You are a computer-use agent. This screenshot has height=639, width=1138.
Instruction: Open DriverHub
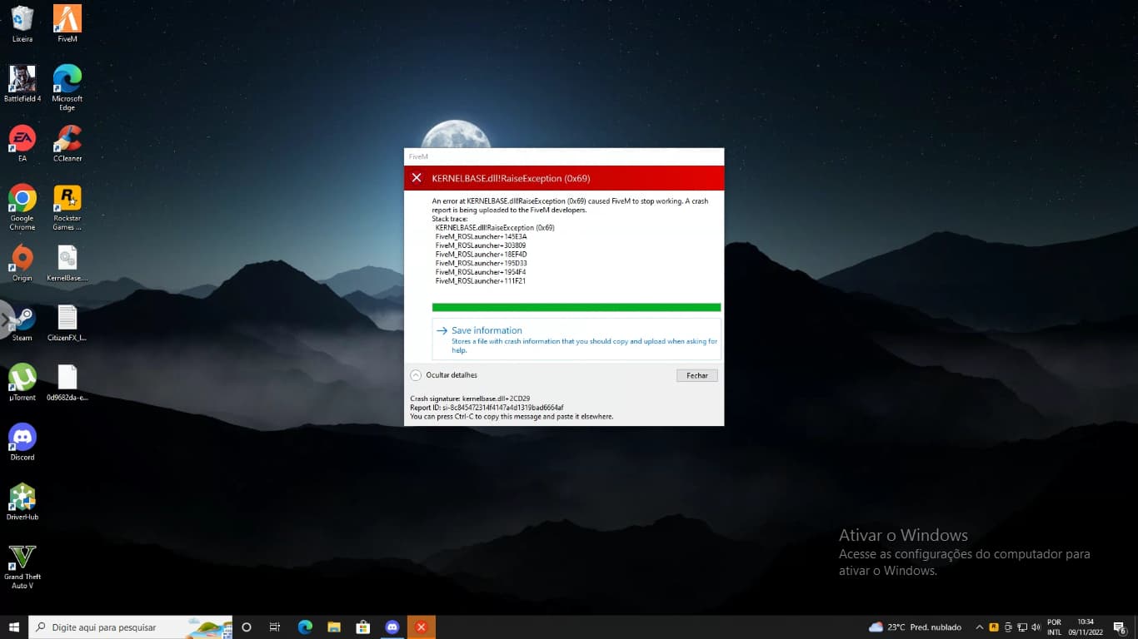click(x=22, y=495)
